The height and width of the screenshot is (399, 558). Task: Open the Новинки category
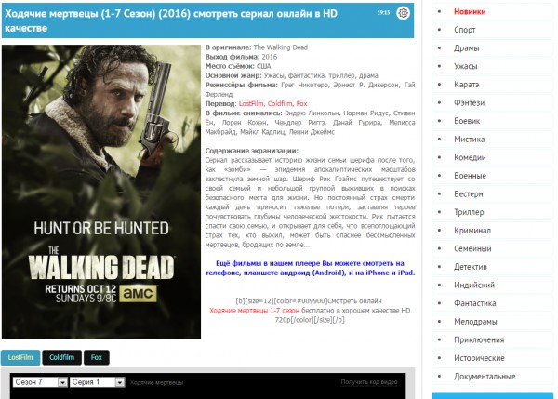click(470, 12)
